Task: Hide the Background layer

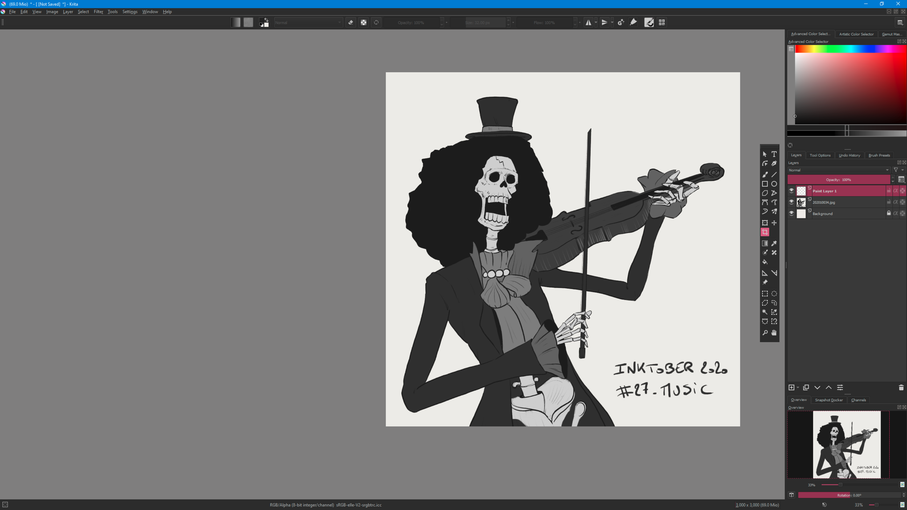Action: click(791, 213)
